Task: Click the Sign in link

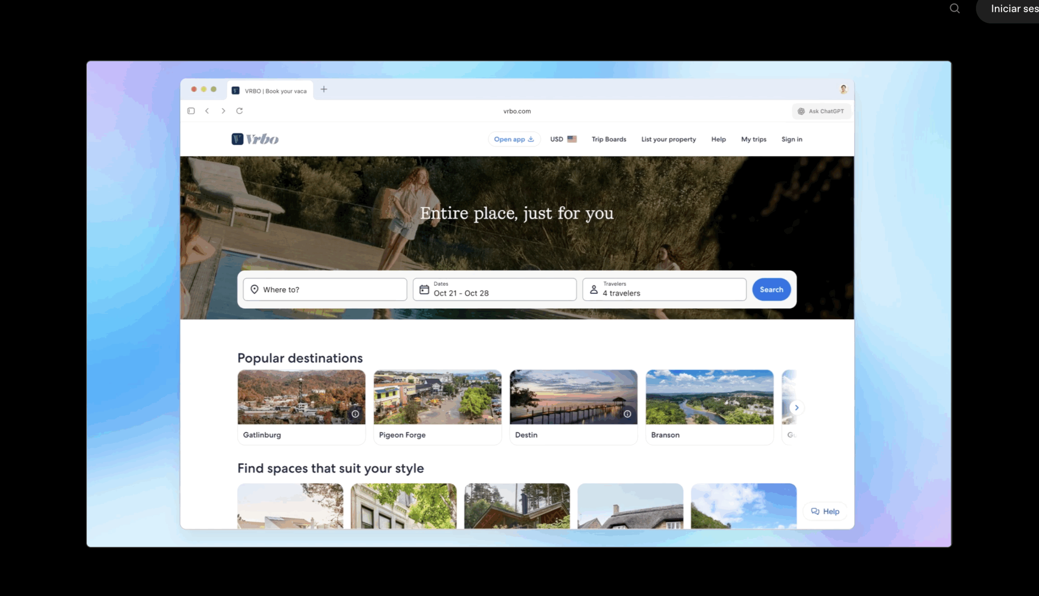Action: 791,139
